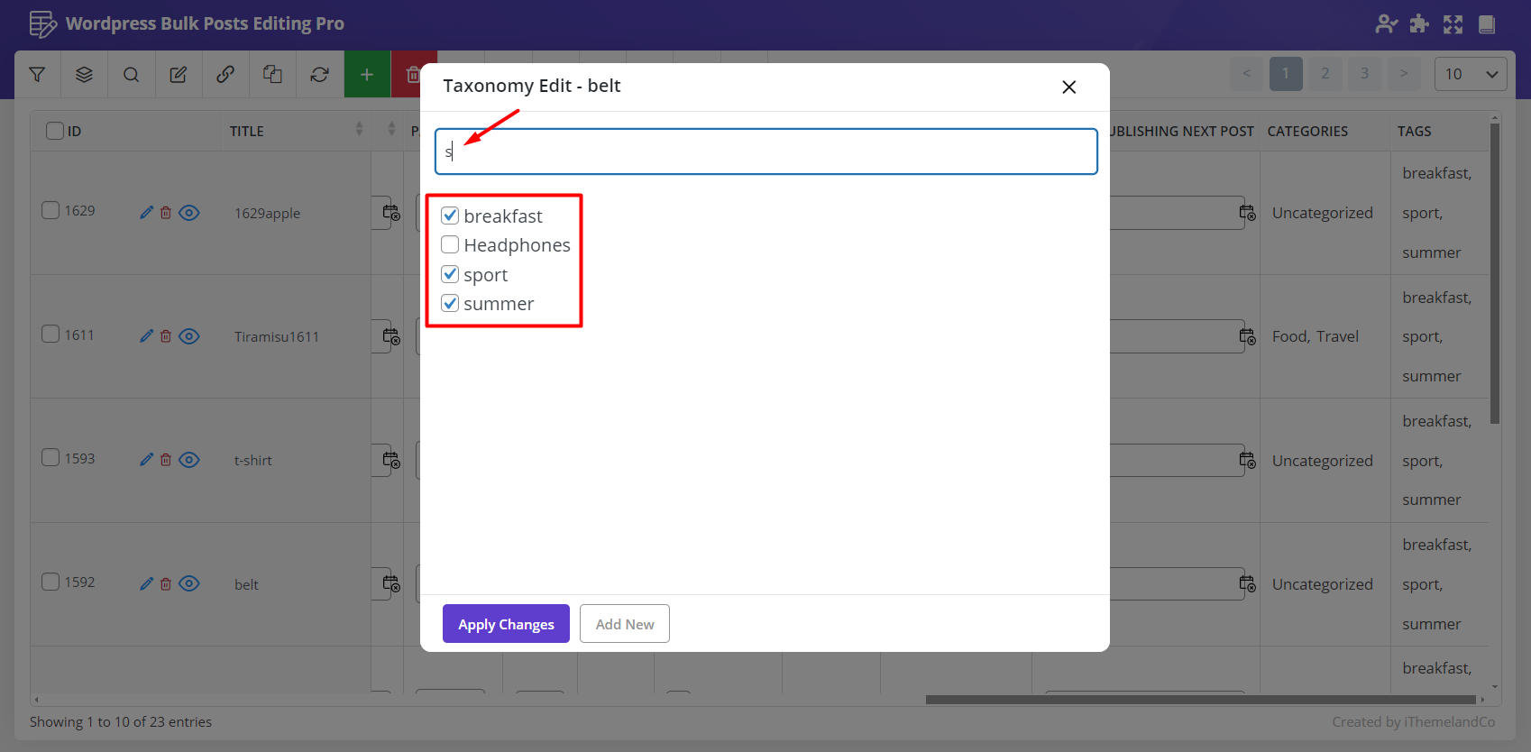Sort by the TITLE column arrows

click(359, 130)
